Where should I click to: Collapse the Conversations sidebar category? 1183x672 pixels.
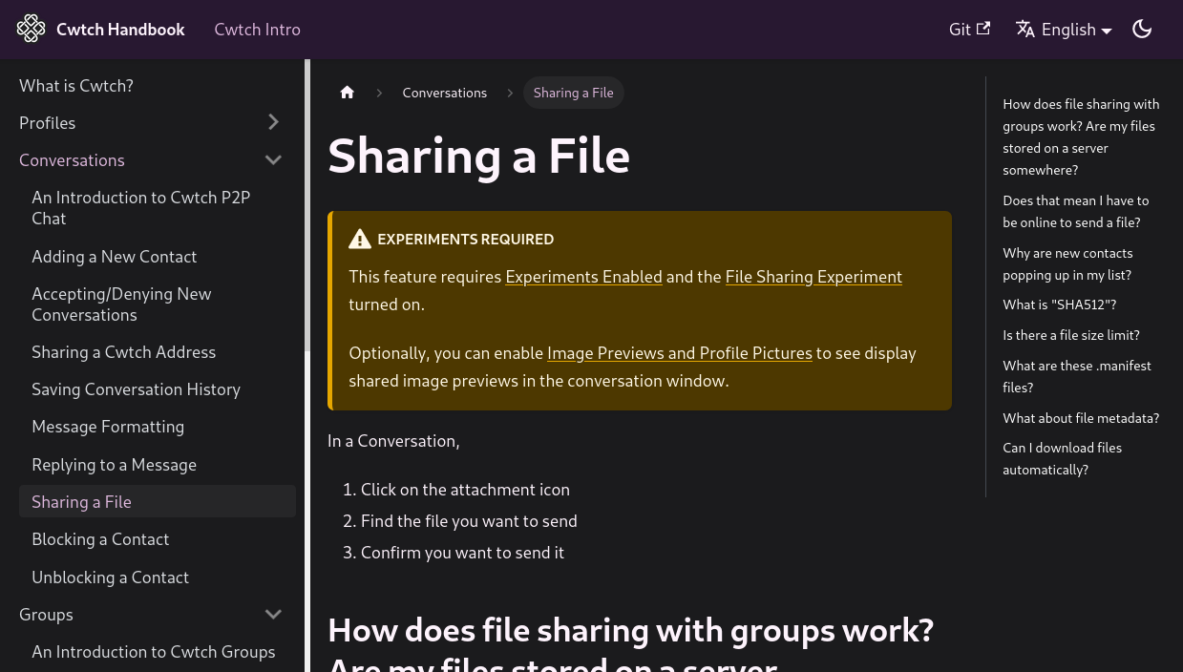[x=273, y=159]
